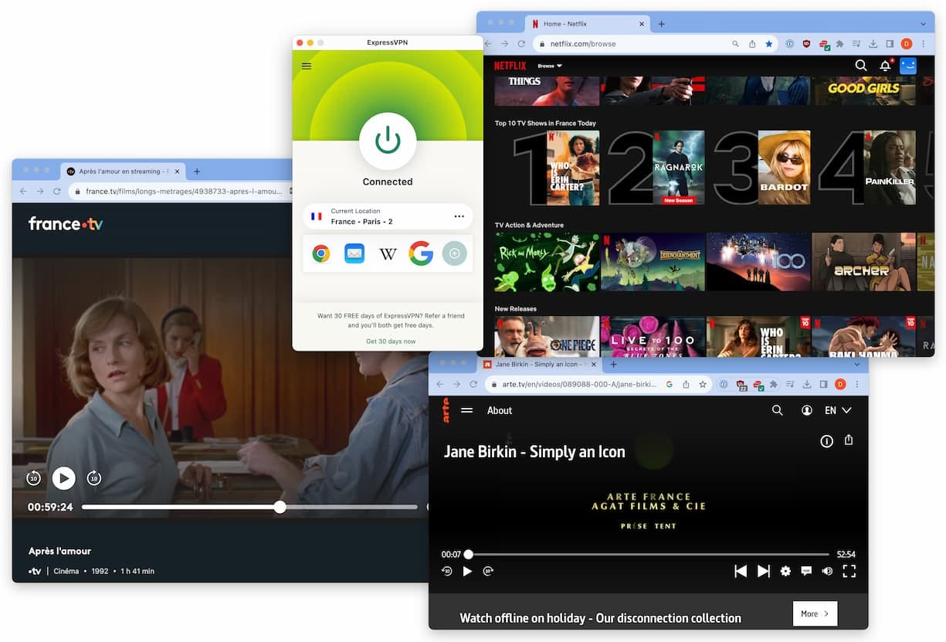Open the Mail shortcut in ExpressVPN
946x642 pixels.
[x=354, y=253]
